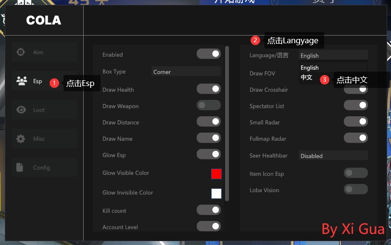Click the crosshair Aim icon in sidebar
This screenshot has height=245, width=391.
click(x=21, y=52)
